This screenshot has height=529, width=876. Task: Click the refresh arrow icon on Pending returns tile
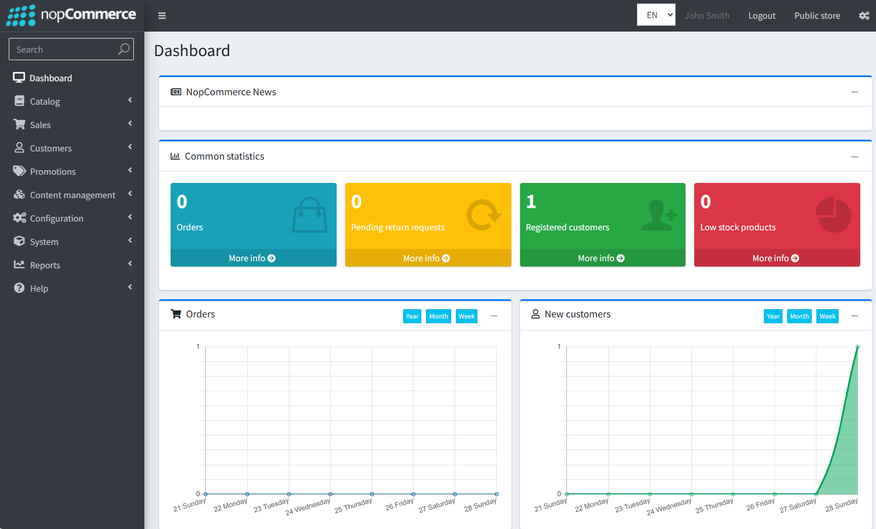click(483, 215)
